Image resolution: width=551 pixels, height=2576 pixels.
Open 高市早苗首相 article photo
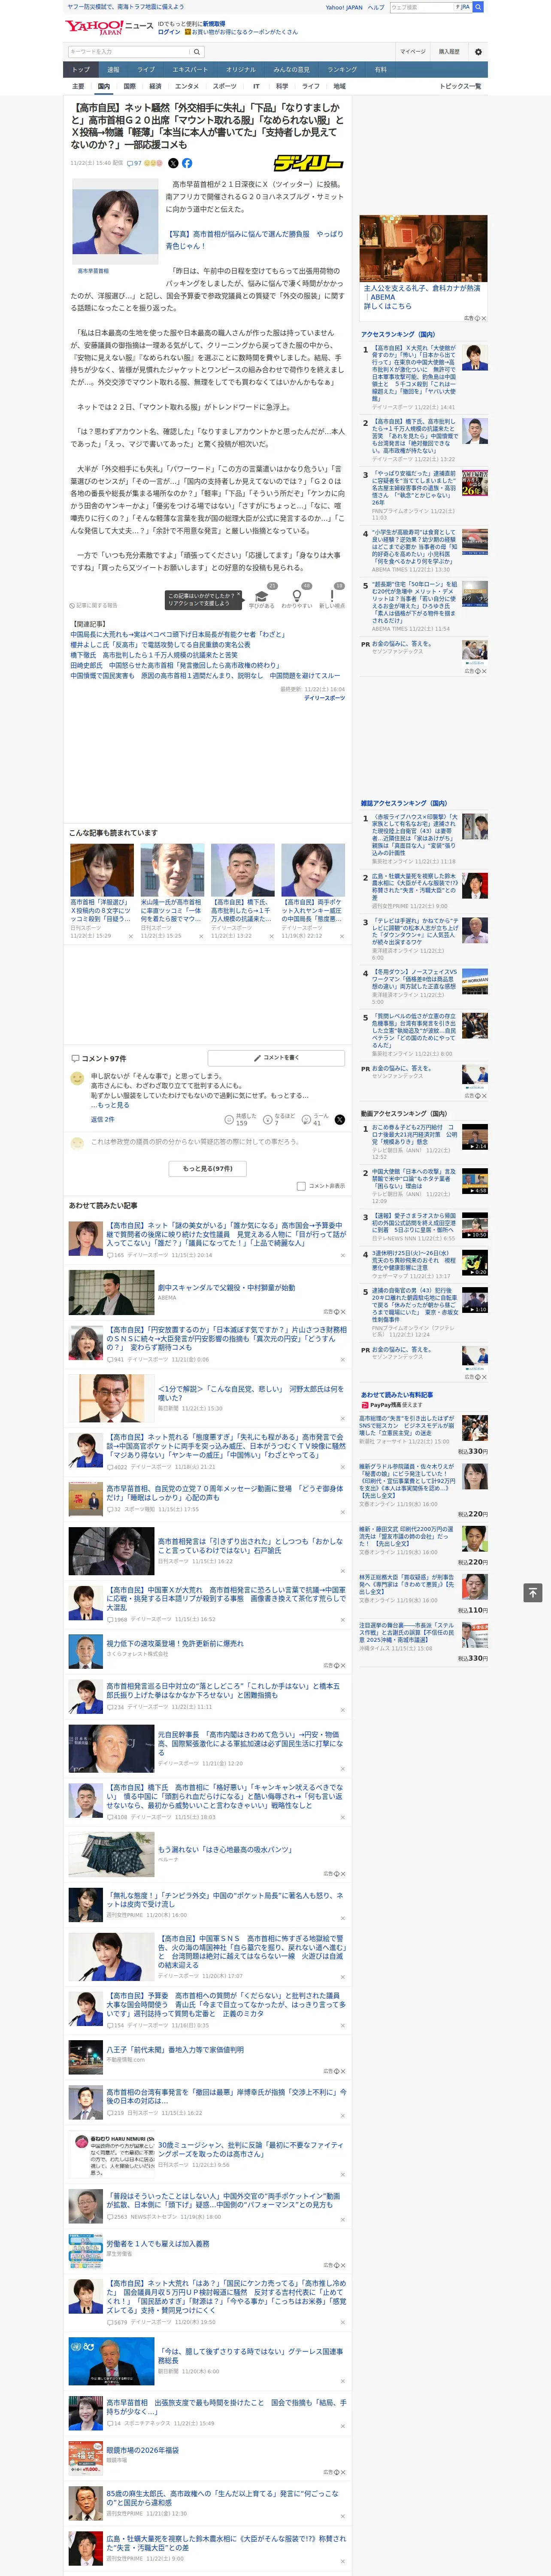click(116, 222)
